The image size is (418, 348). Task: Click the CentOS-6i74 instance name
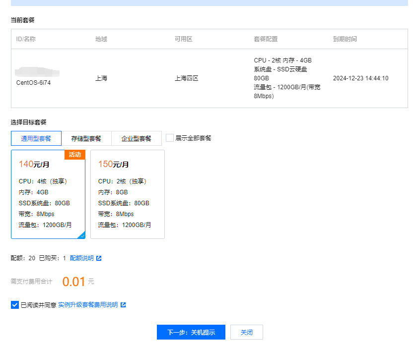pos(33,83)
